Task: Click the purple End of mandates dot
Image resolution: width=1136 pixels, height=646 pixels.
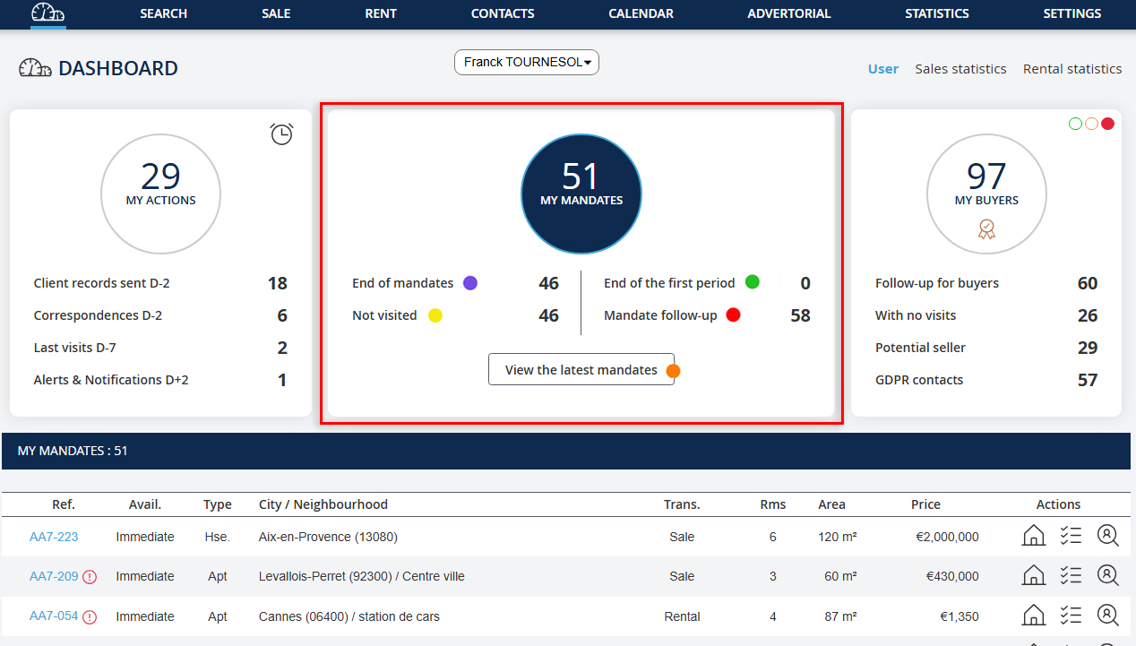Action: [469, 283]
